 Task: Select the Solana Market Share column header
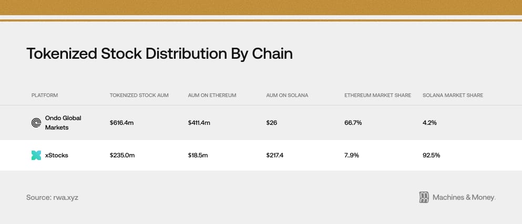click(453, 95)
